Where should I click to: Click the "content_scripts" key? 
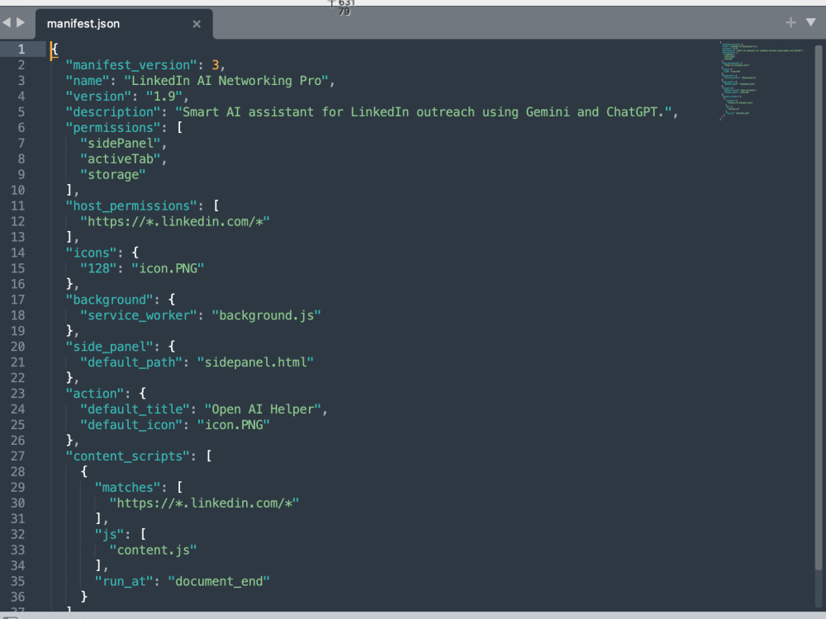(127, 456)
